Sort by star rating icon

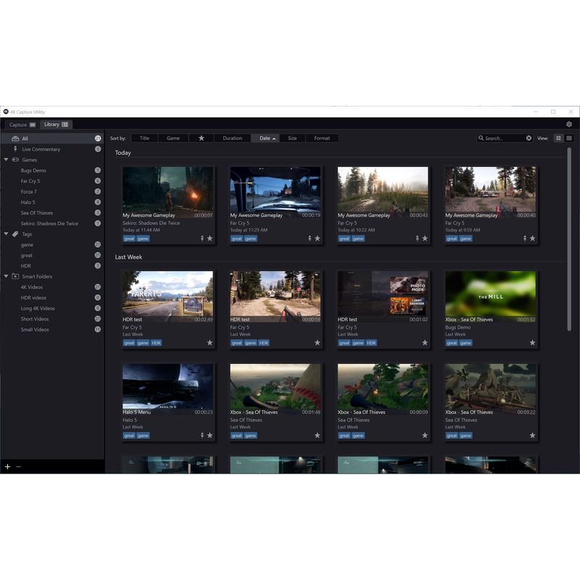click(202, 138)
